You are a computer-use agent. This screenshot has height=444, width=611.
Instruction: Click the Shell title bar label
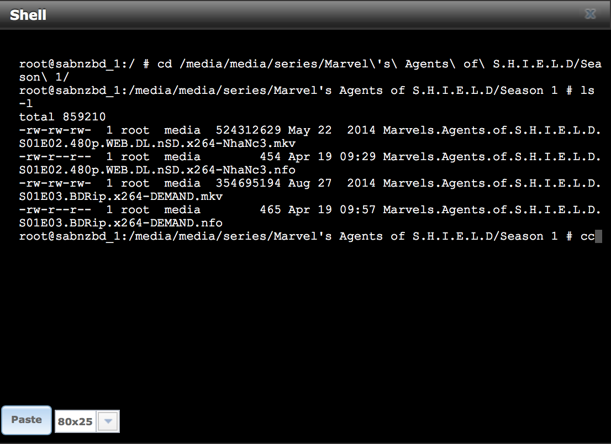pyautogui.click(x=28, y=15)
